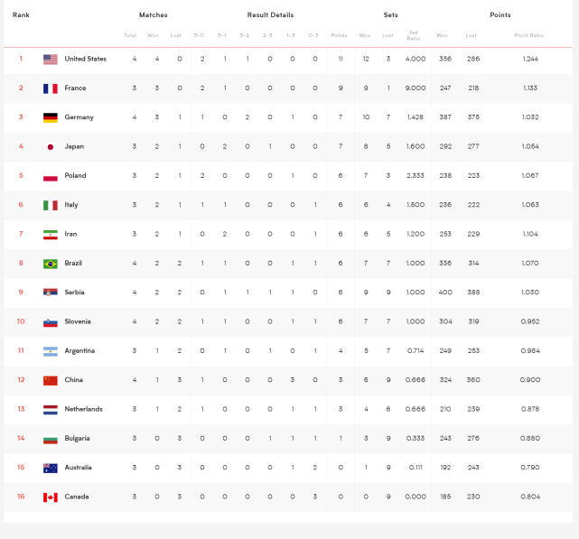
Task: Click the Brazil flag icon
Action: (x=51, y=264)
